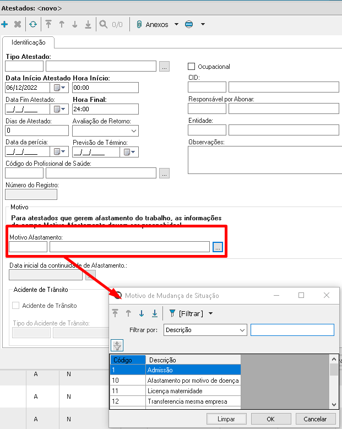Click the Cancelar button

[316, 419]
